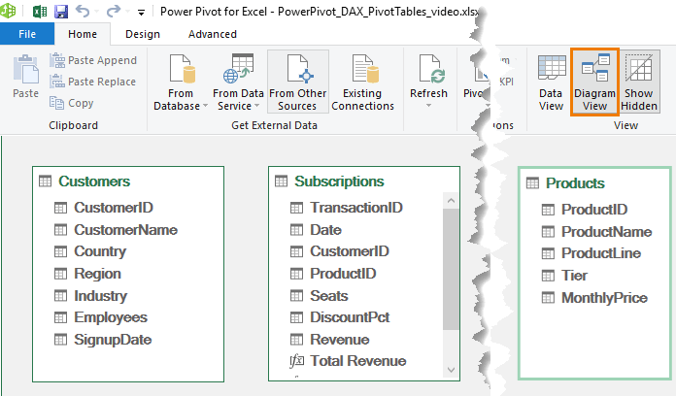The image size is (676, 396).
Task: Expand the Refresh dropdown arrow
Action: [428, 106]
